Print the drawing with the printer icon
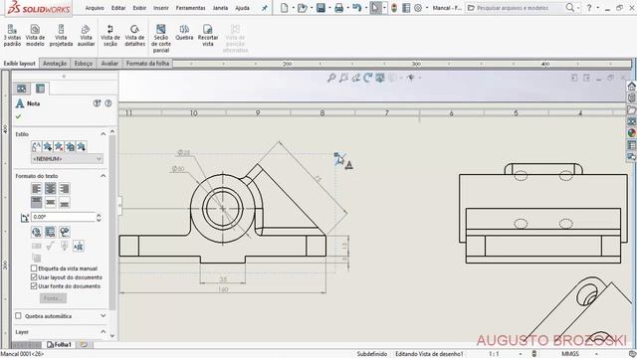This screenshot has width=637, height=358. (338, 8)
